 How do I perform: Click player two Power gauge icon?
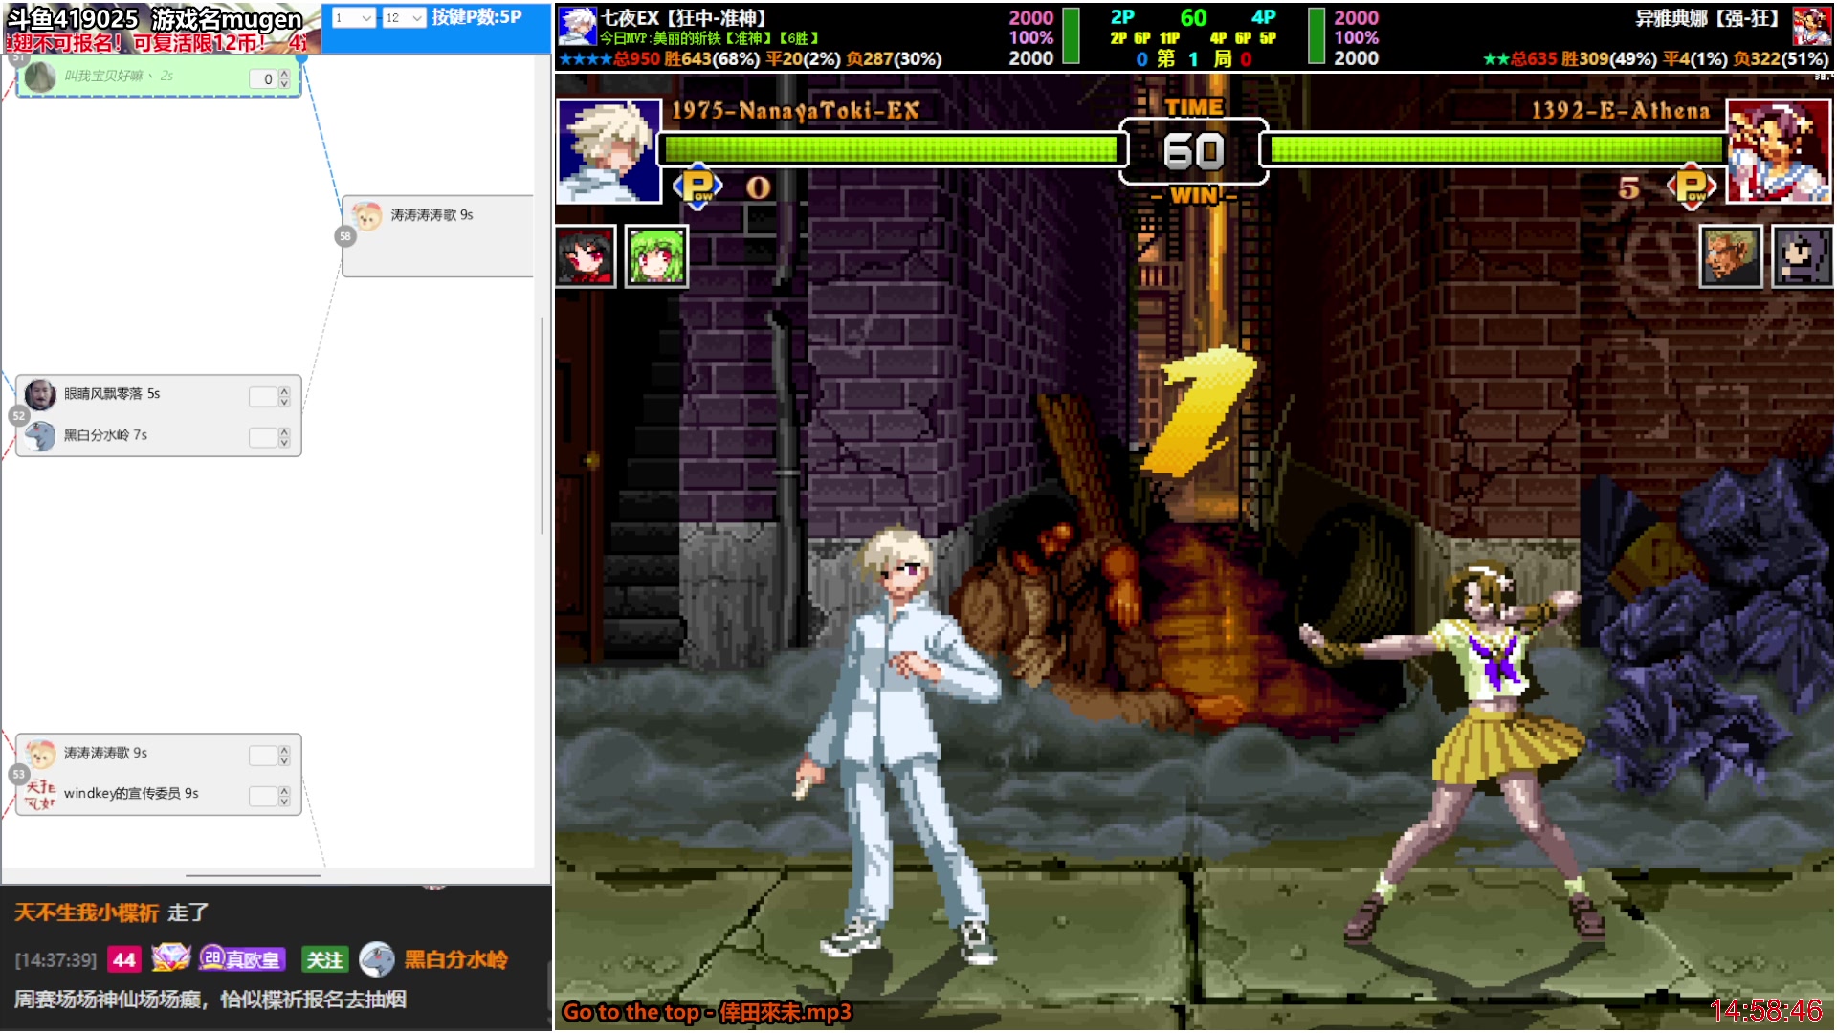point(1692,187)
